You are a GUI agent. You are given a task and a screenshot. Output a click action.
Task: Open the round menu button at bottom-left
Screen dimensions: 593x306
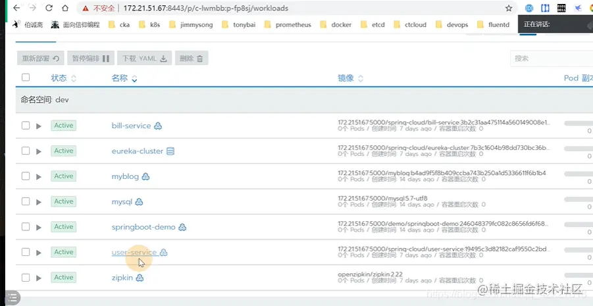pos(12,297)
